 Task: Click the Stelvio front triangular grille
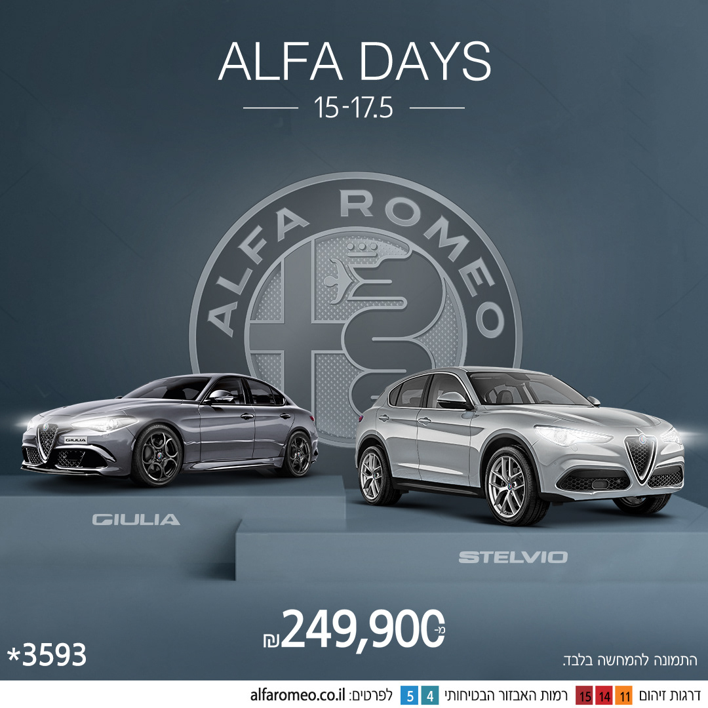click(x=640, y=458)
